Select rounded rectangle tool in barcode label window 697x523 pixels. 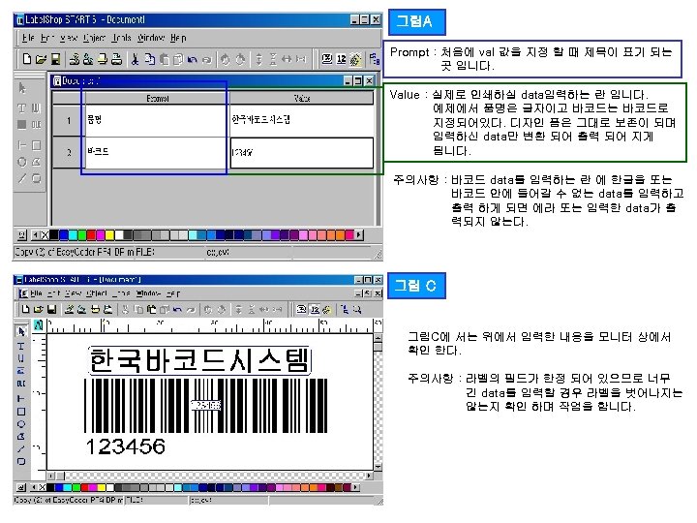(21, 461)
